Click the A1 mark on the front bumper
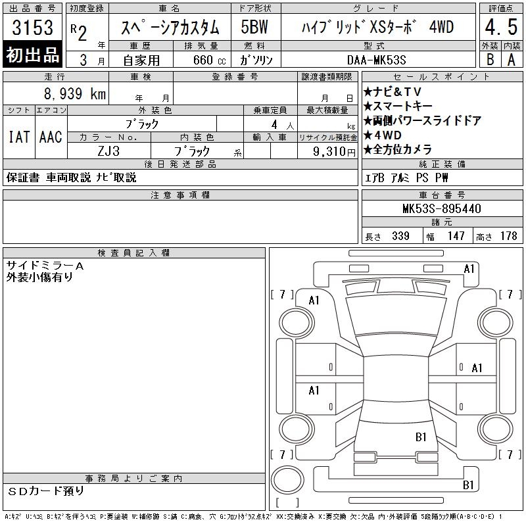 [x=469, y=268]
